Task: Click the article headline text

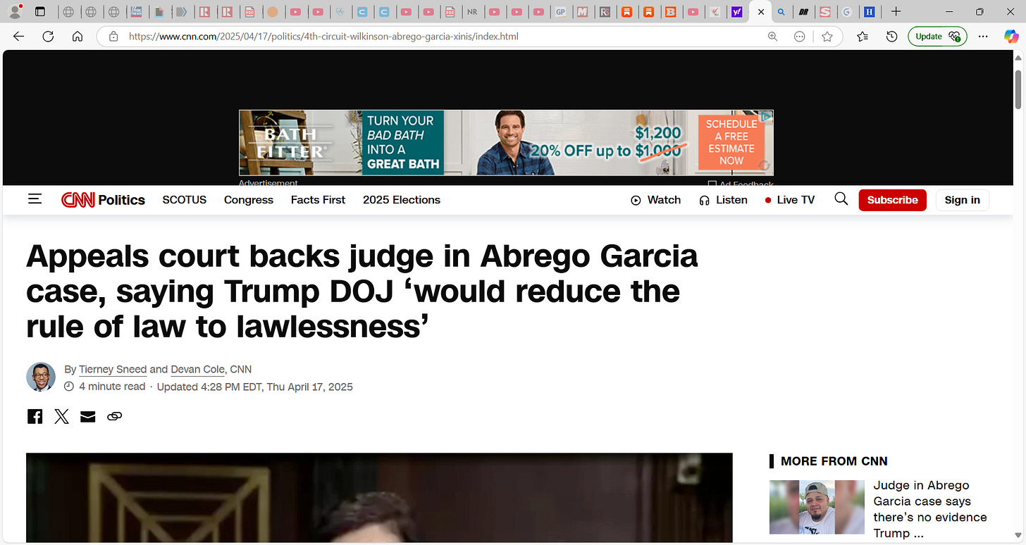Action: [x=362, y=291]
